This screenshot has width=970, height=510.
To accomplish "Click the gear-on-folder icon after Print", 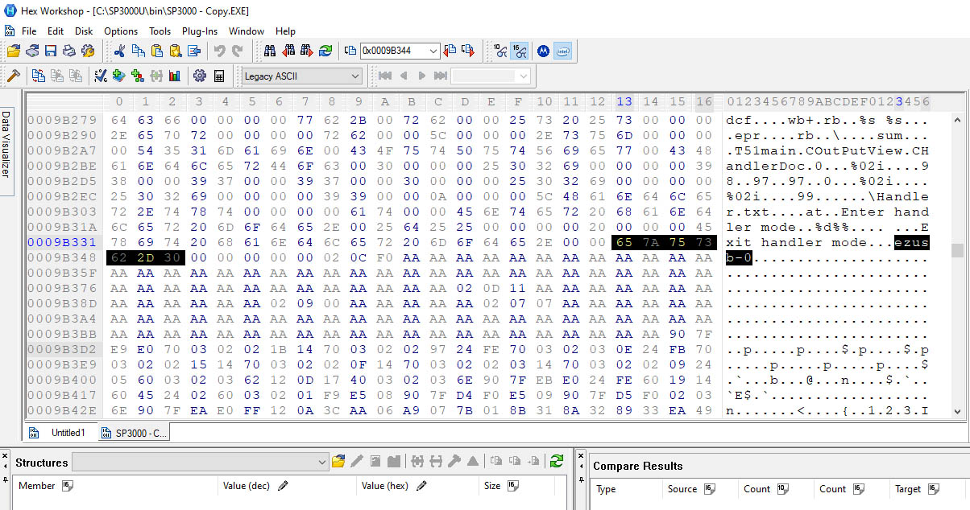I will pyautogui.click(x=88, y=51).
